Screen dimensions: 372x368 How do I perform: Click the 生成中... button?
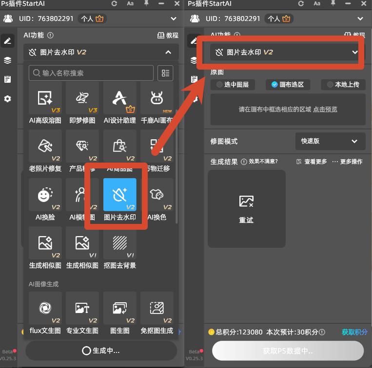click(x=101, y=350)
